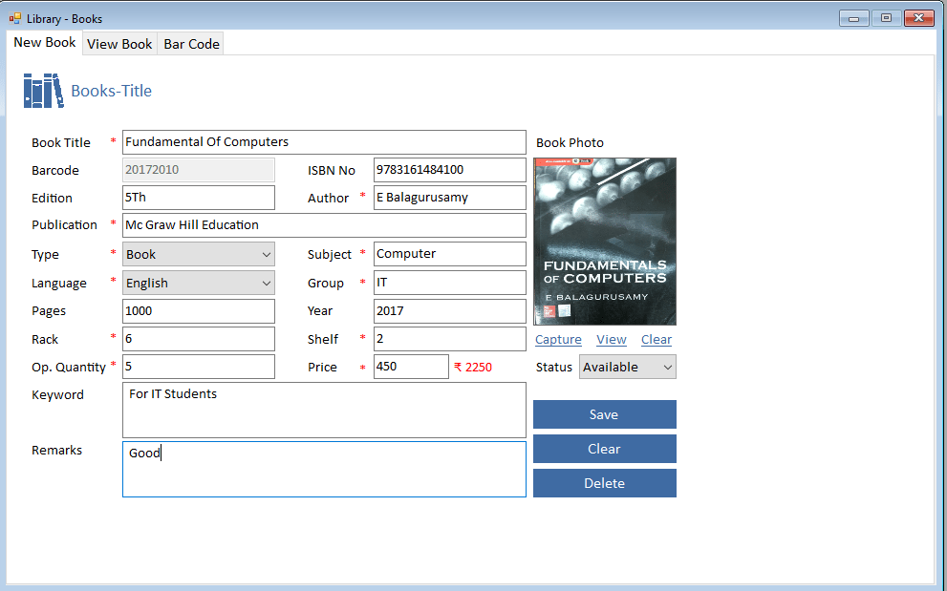
Task: Select the New Book tab
Action: click(45, 43)
